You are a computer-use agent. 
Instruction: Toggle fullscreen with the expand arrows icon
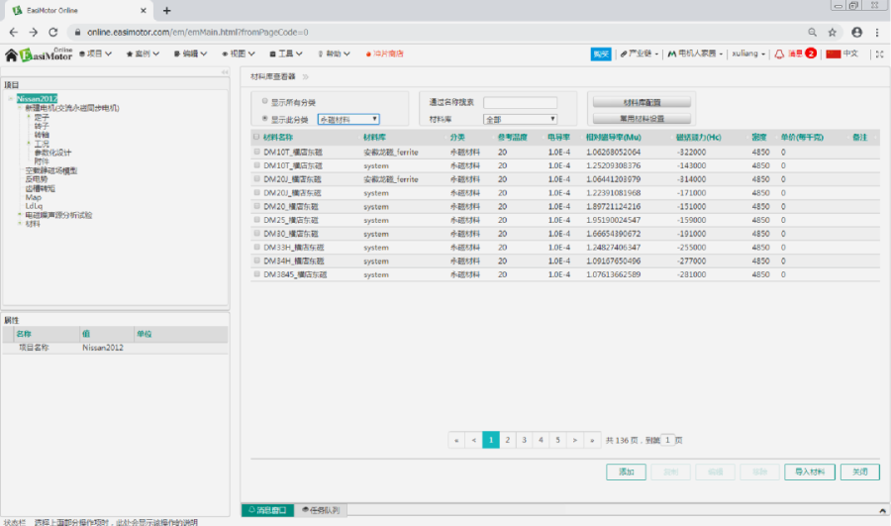[x=879, y=54]
